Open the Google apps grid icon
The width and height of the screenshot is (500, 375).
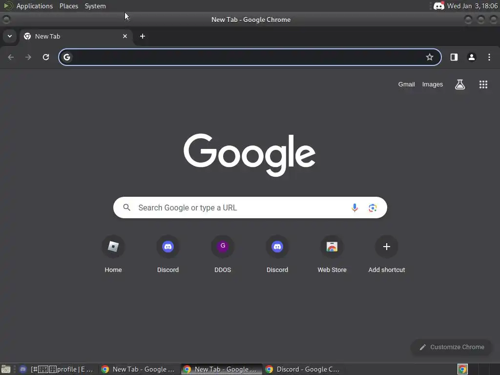point(483,84)
